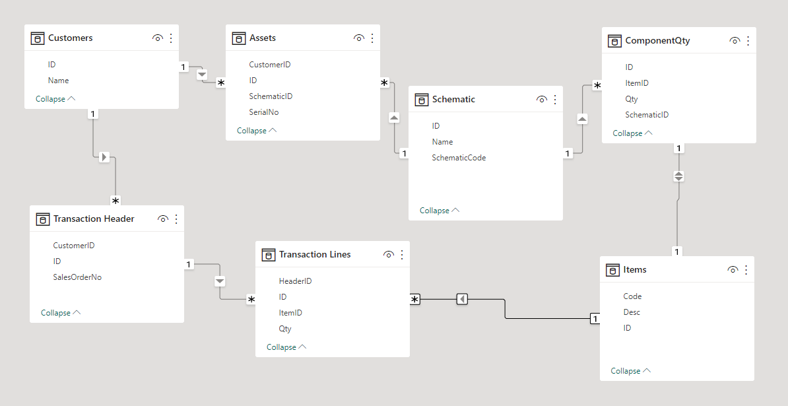Select filter arrow between Transaction Header and Lines
This screenshot has width=788, height=406.
coord(220,281)
